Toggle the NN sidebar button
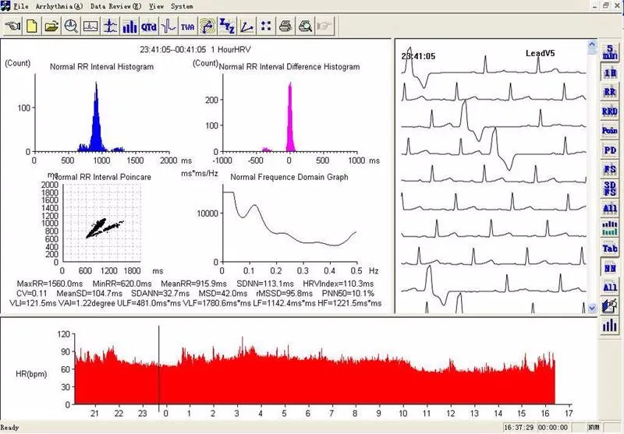Viewport: 624px width, 434px height. pos(610,268)
